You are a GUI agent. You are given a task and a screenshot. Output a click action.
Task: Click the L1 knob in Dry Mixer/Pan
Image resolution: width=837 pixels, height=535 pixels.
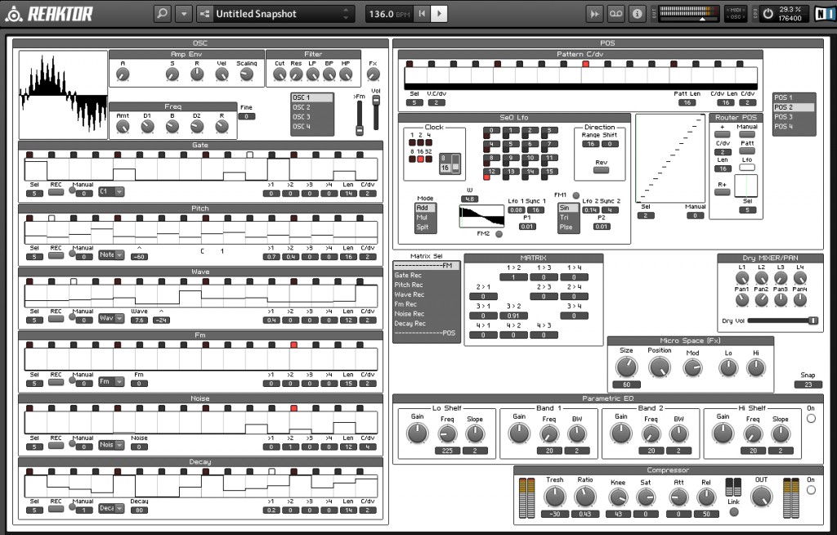pyautogui.click(x=742, y=278)
